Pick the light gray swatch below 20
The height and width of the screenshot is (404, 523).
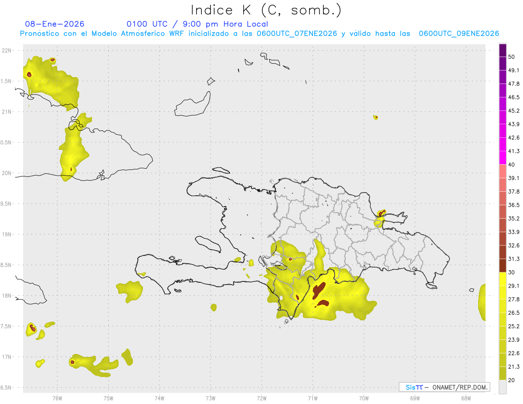coord(503,387)
